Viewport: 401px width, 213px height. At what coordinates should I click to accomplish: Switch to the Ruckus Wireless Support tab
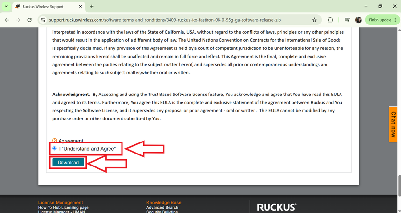[x=43, y=7]
